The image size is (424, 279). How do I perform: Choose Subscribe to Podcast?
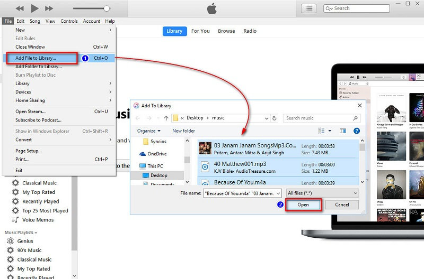(59, 120)
